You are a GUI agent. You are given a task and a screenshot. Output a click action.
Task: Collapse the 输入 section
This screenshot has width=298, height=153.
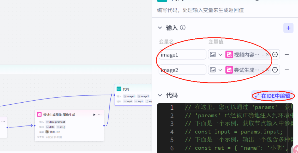pos(160,28)
